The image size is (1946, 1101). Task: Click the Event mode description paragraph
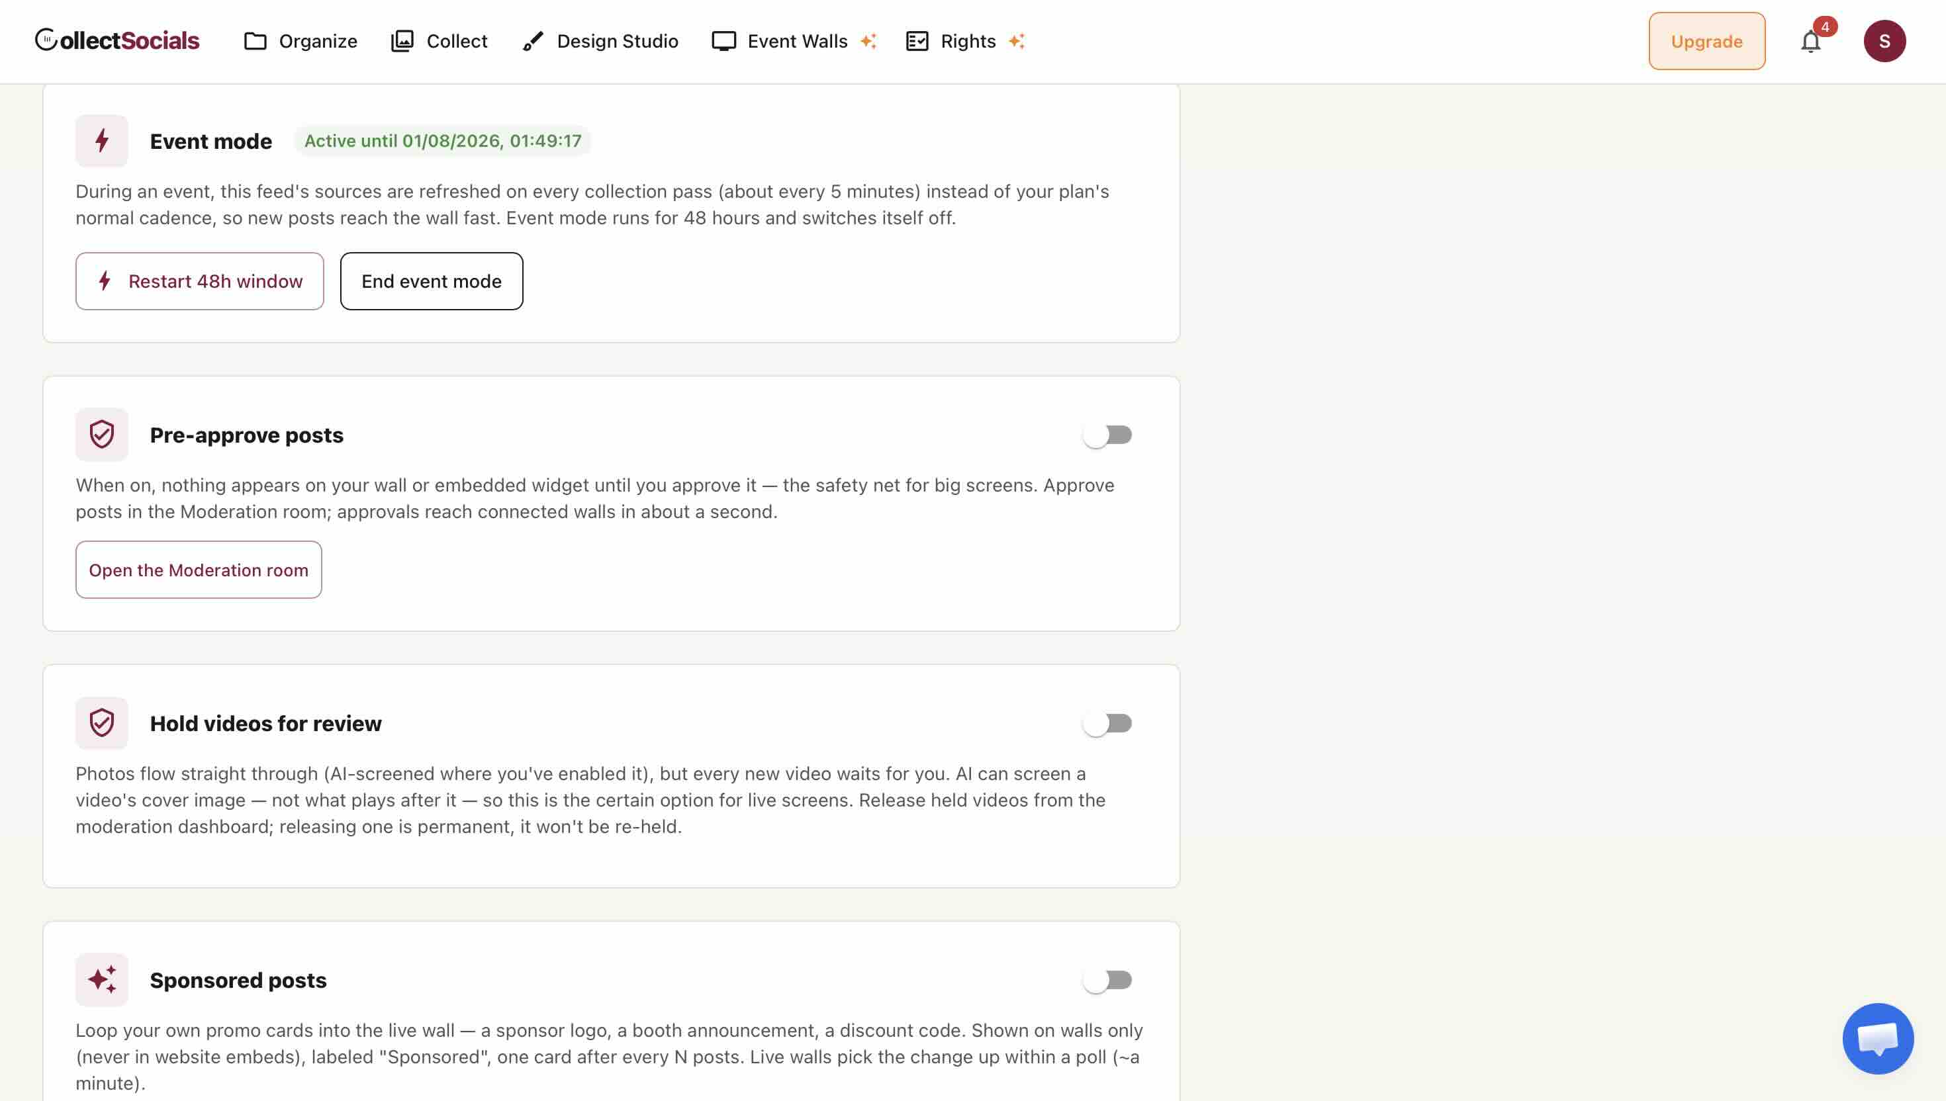point(592,204)
